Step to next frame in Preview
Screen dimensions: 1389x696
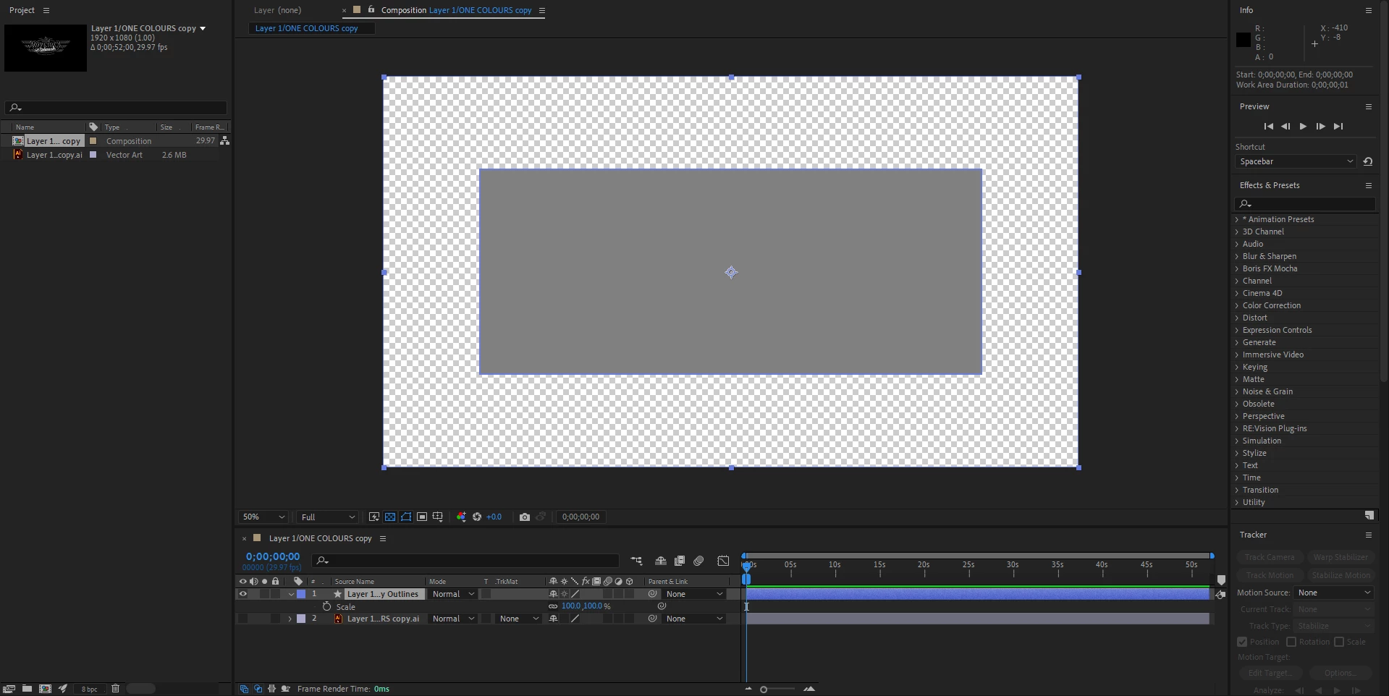(x=1320, y=126)
